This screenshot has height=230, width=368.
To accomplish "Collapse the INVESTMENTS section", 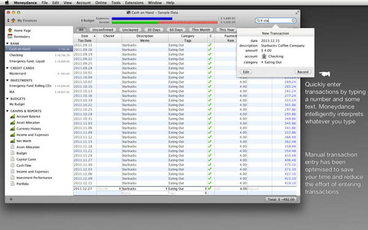I will click(x=7, y=80).
